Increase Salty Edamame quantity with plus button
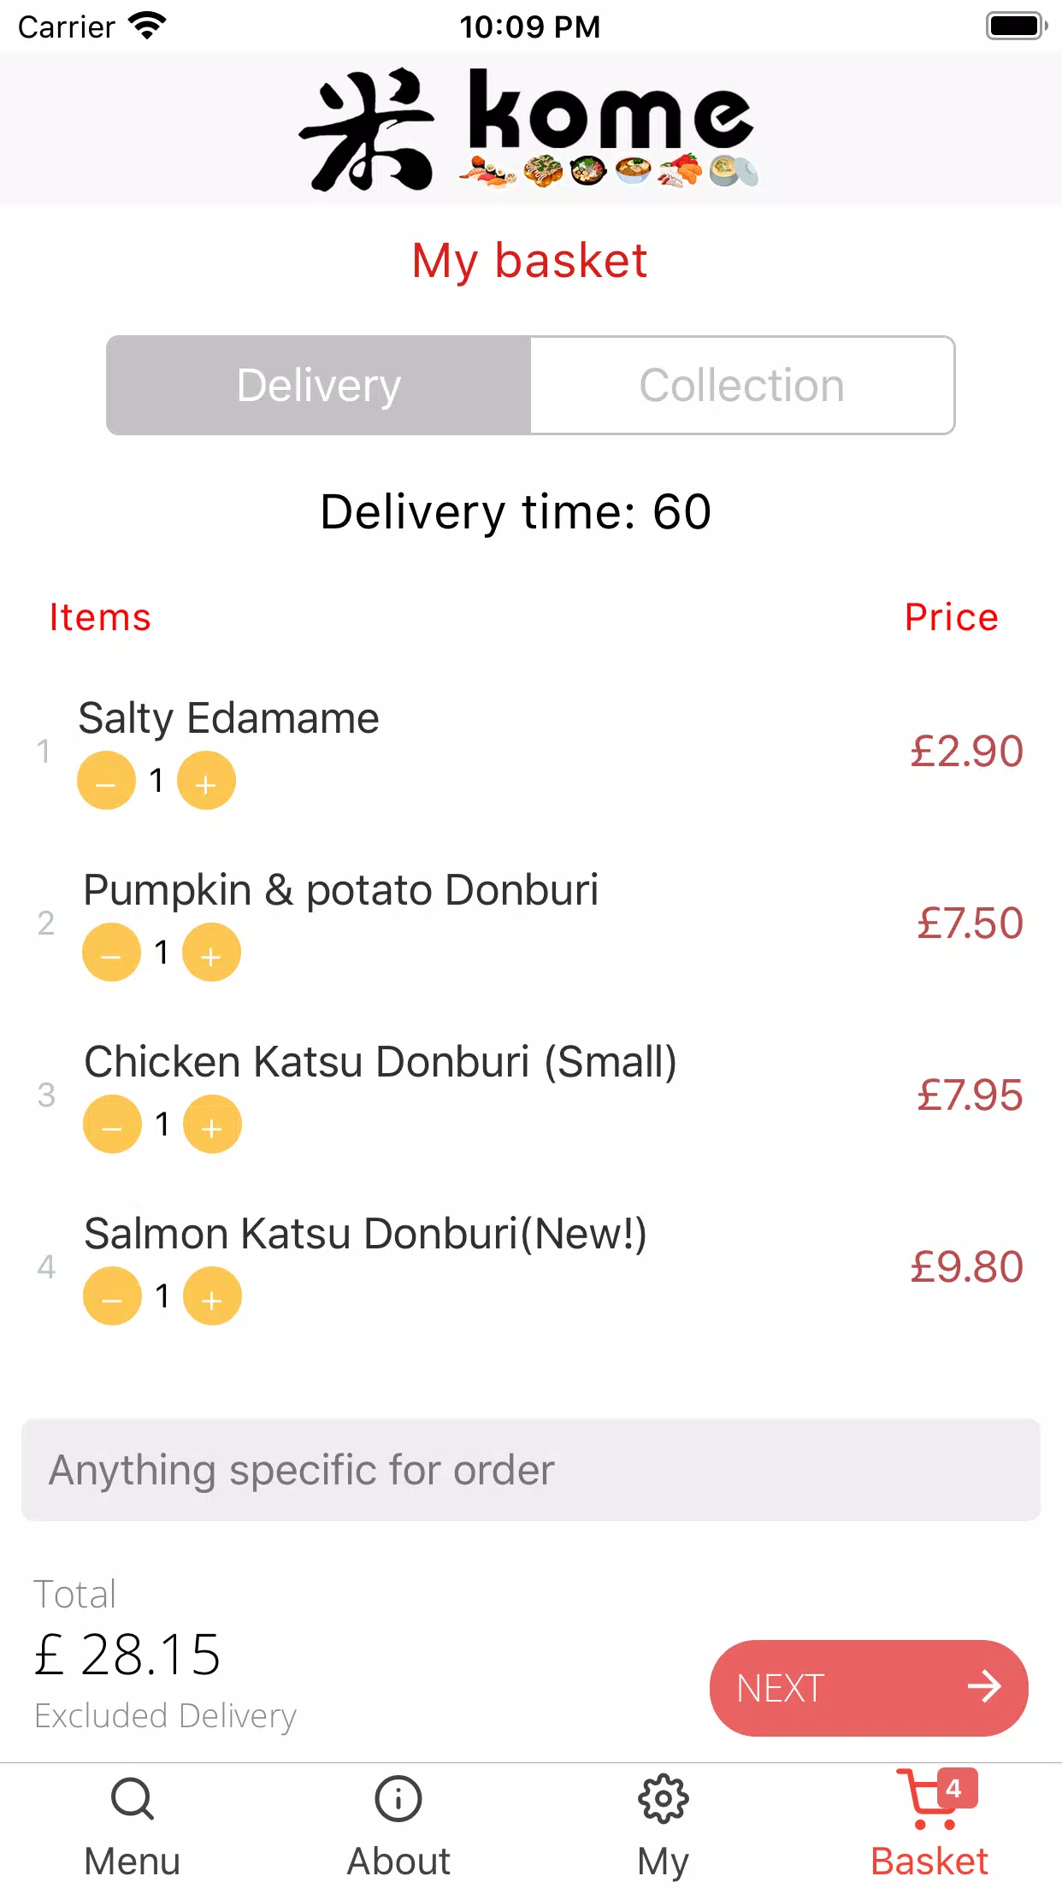Viewport: 1062px width, 1888px height. (x=206, y=781)
